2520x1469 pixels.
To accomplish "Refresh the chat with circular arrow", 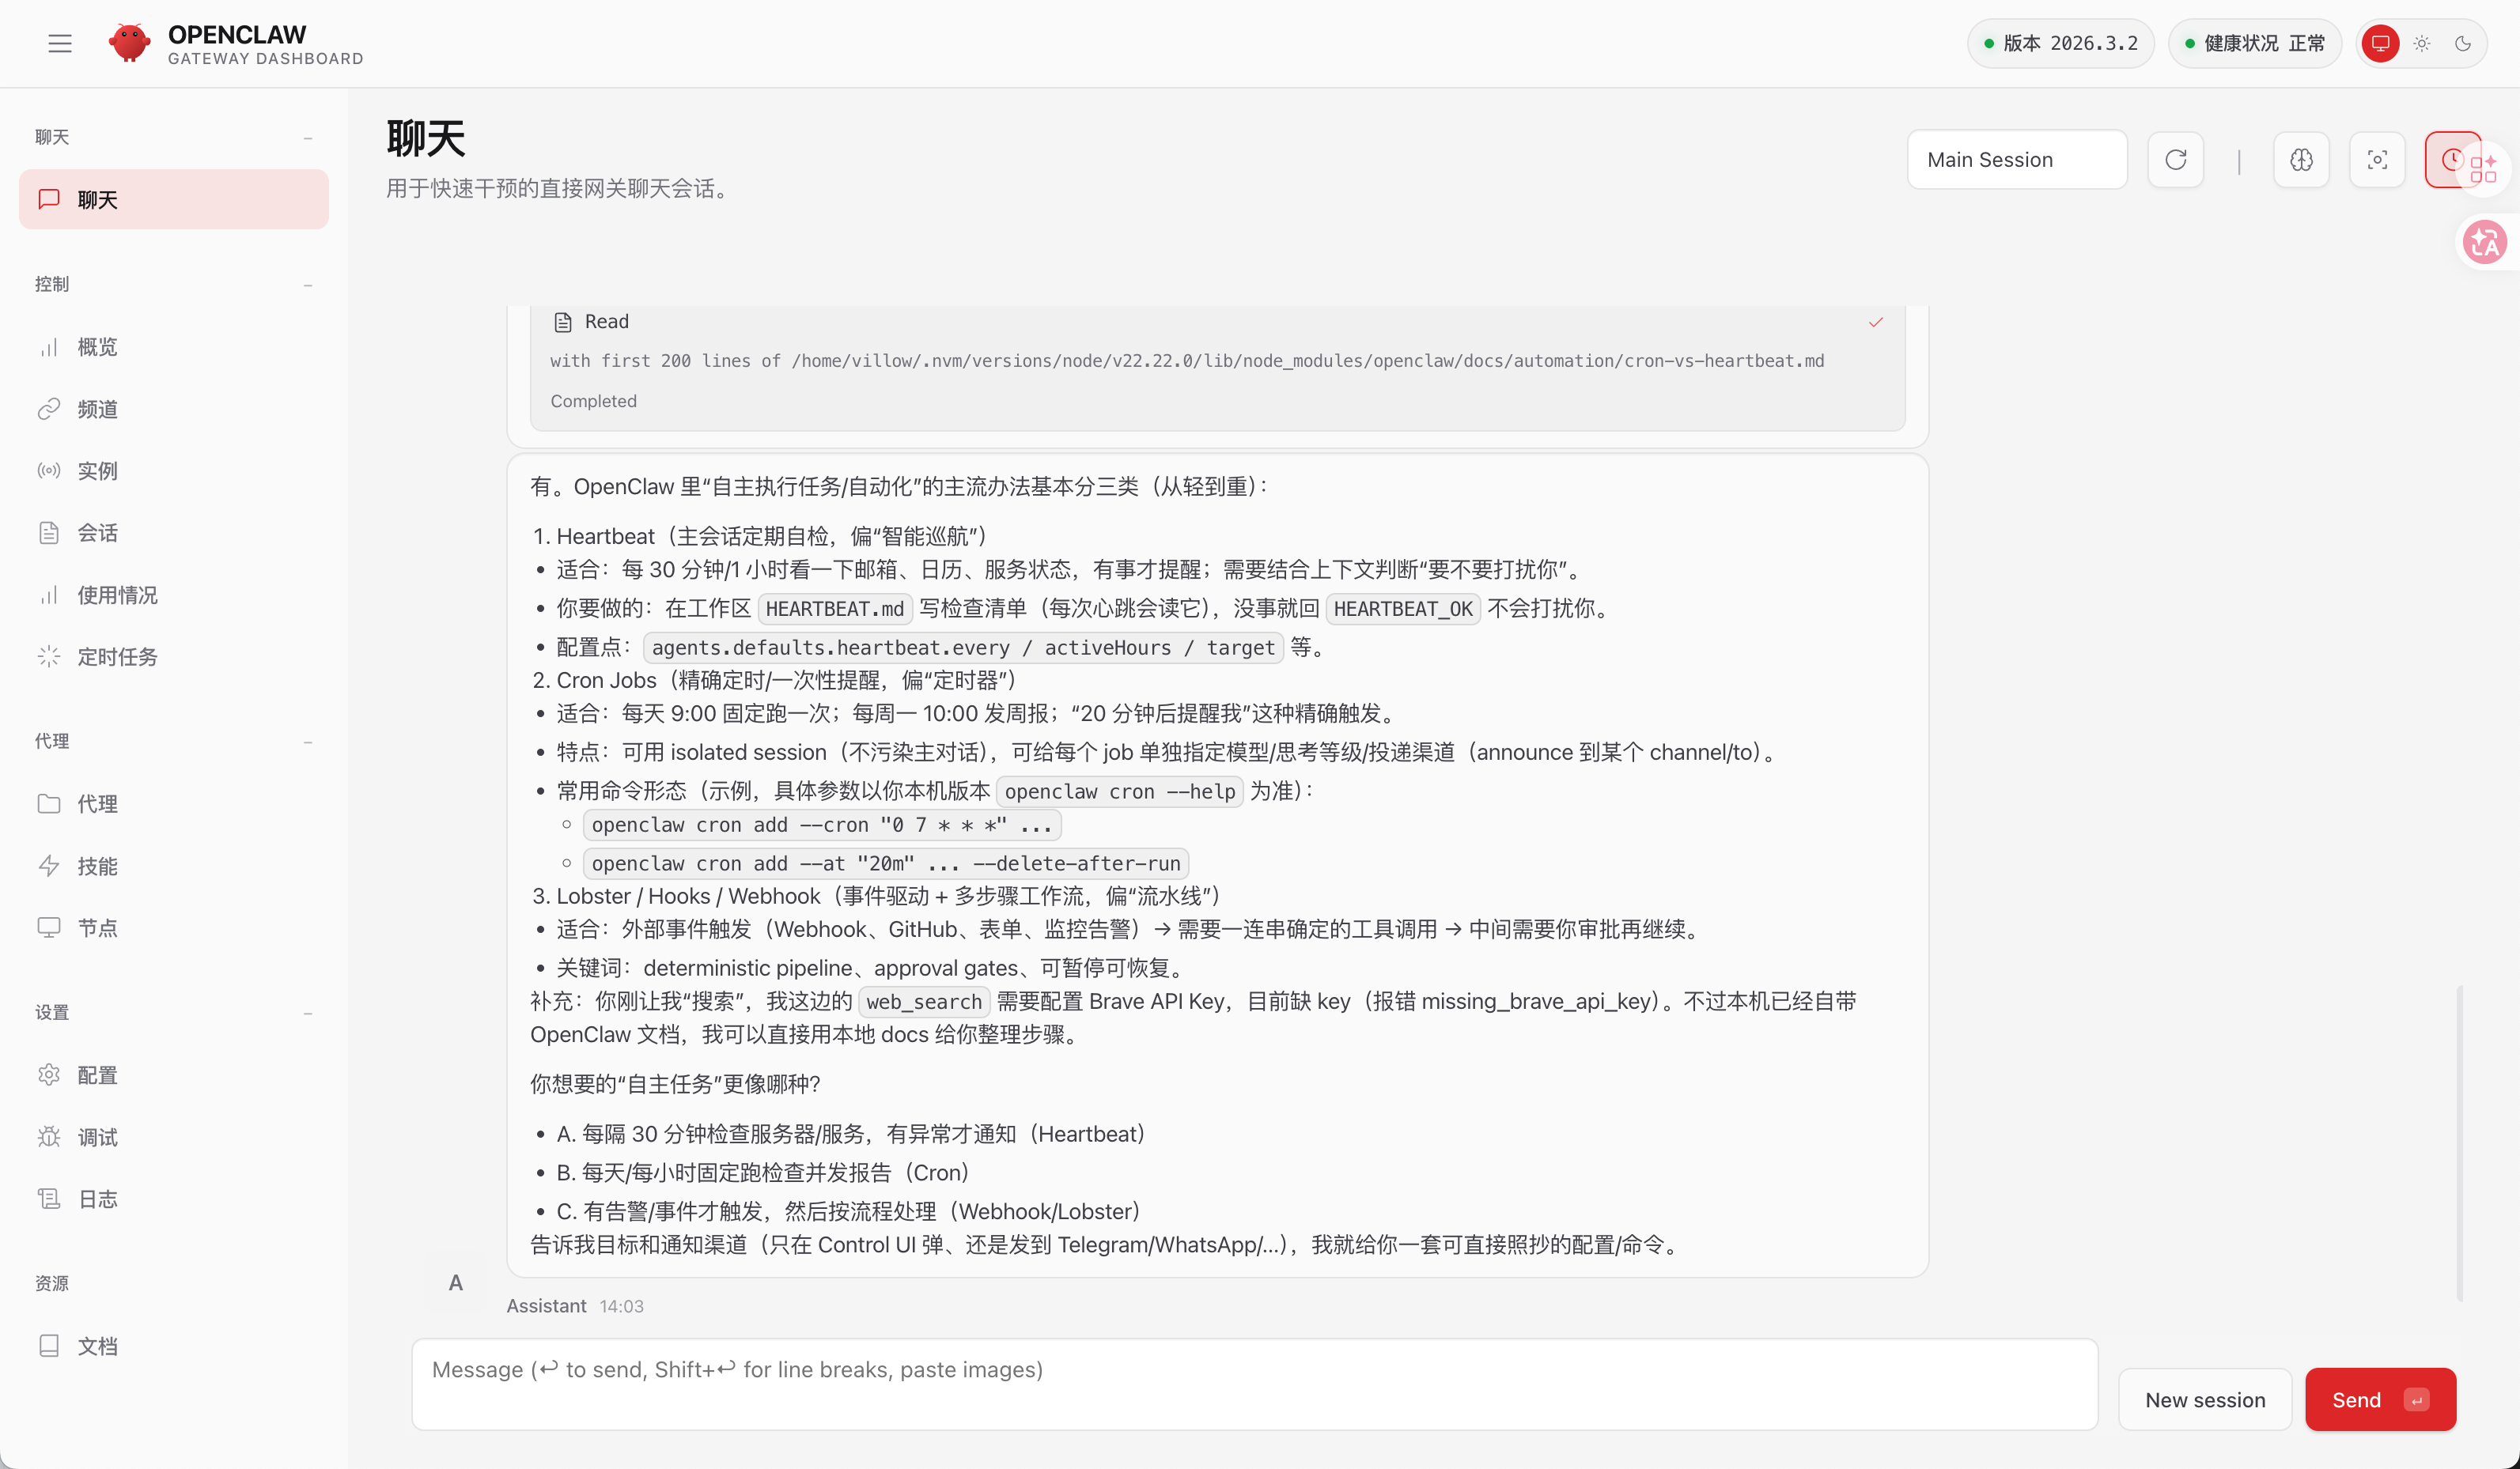I will (x=2176, y=160).
